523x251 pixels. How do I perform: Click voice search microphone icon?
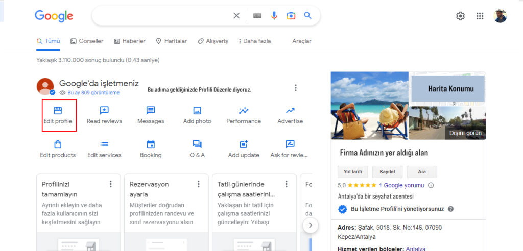click(x=274, y=16)
